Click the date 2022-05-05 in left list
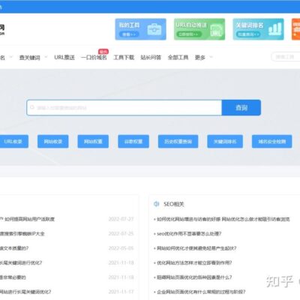The image size is (300, 300). 121,248
